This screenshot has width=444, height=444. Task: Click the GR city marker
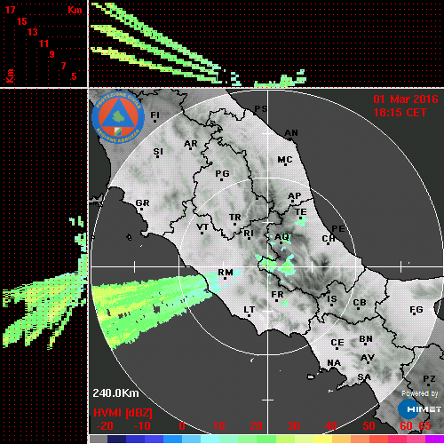coord(142,210)
